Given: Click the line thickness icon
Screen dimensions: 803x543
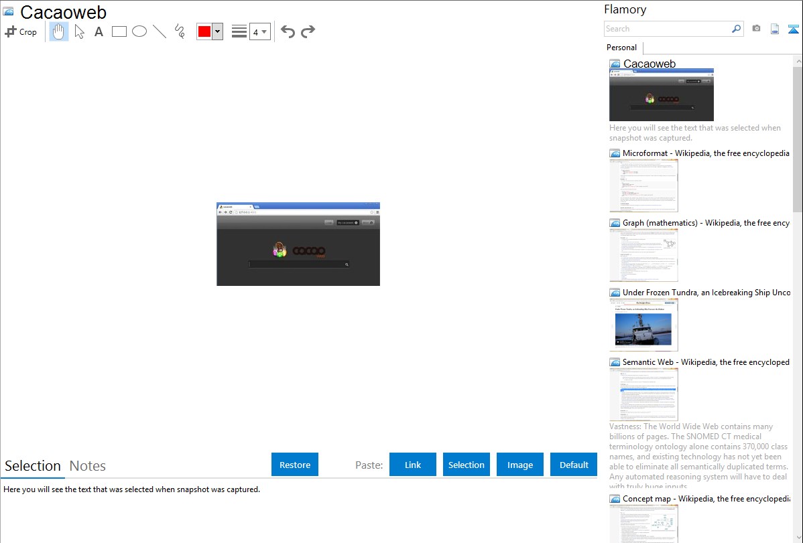Looking at the screenshot, I should (239, 31).
